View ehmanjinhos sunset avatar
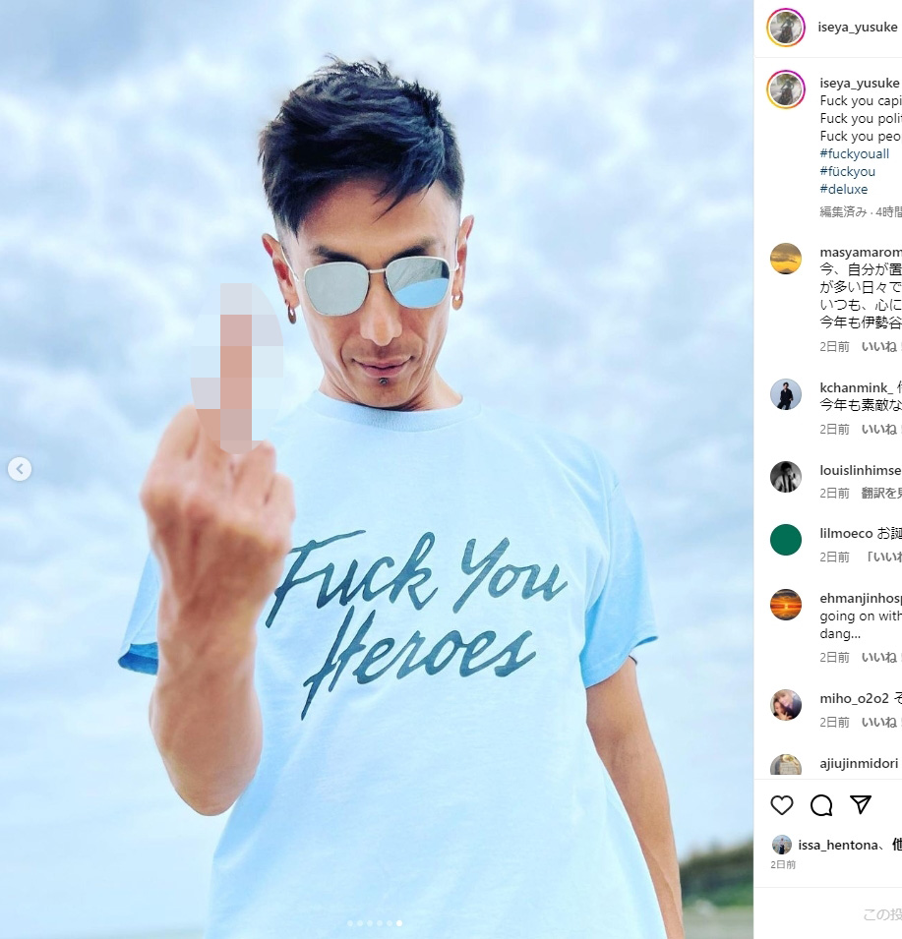Image resolution: width=902 pixels, height=939 pixels. pos(785,605)
